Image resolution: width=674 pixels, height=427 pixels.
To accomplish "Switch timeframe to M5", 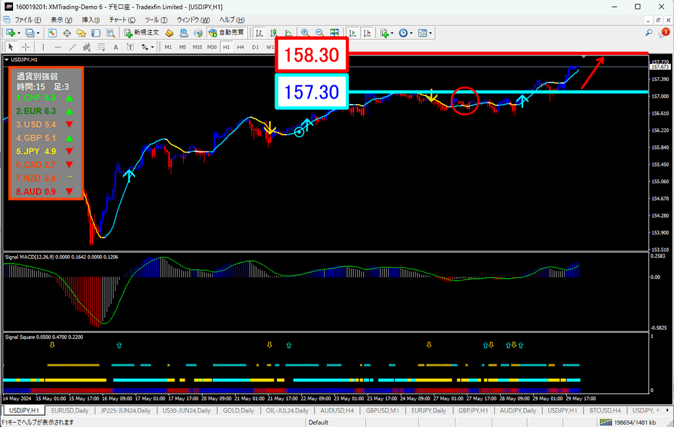I will click(183, 47).
